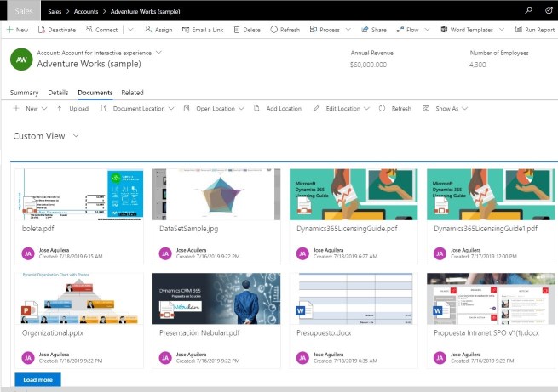The image size is (558, 392).
Task: Click JA avatar on Presupuesto.docx card
Action: pos(302,358)
